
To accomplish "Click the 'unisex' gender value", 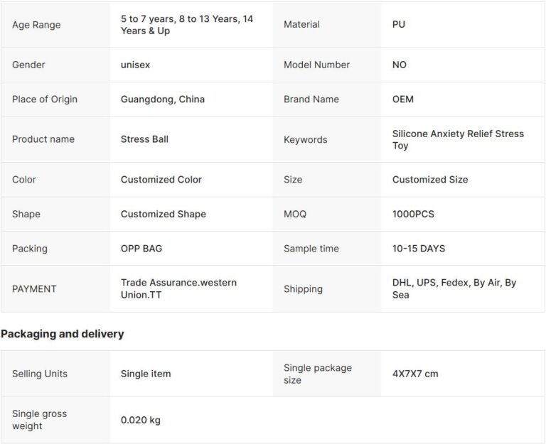I will (135, 65).
